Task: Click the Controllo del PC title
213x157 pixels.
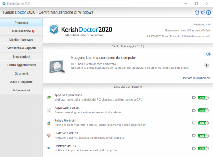Action: [65, 146]
